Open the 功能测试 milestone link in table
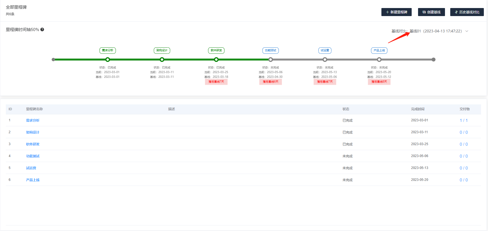This screenshot has width=488, height=231. click(33, 156)
